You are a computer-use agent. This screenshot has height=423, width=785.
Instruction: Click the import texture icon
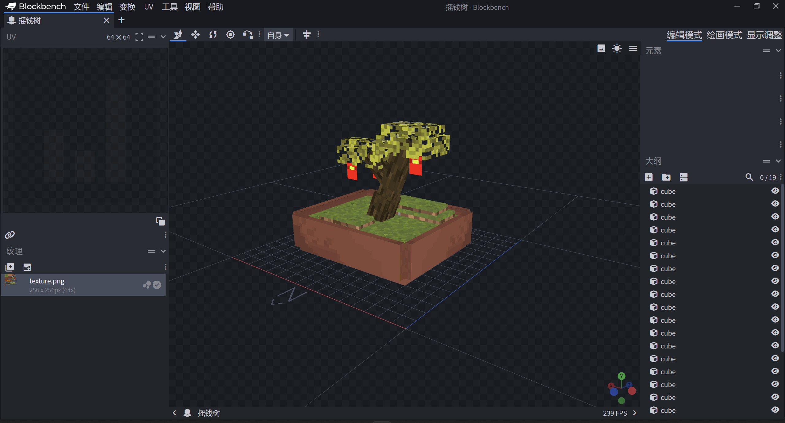pyautogui.click(x=10, y=267)
